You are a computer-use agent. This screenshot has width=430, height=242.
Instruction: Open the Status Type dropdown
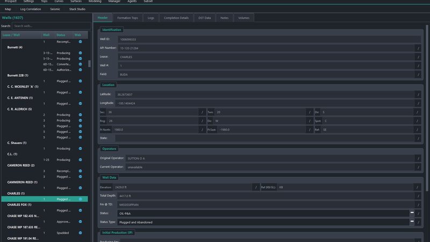click(x=412, y=222)
